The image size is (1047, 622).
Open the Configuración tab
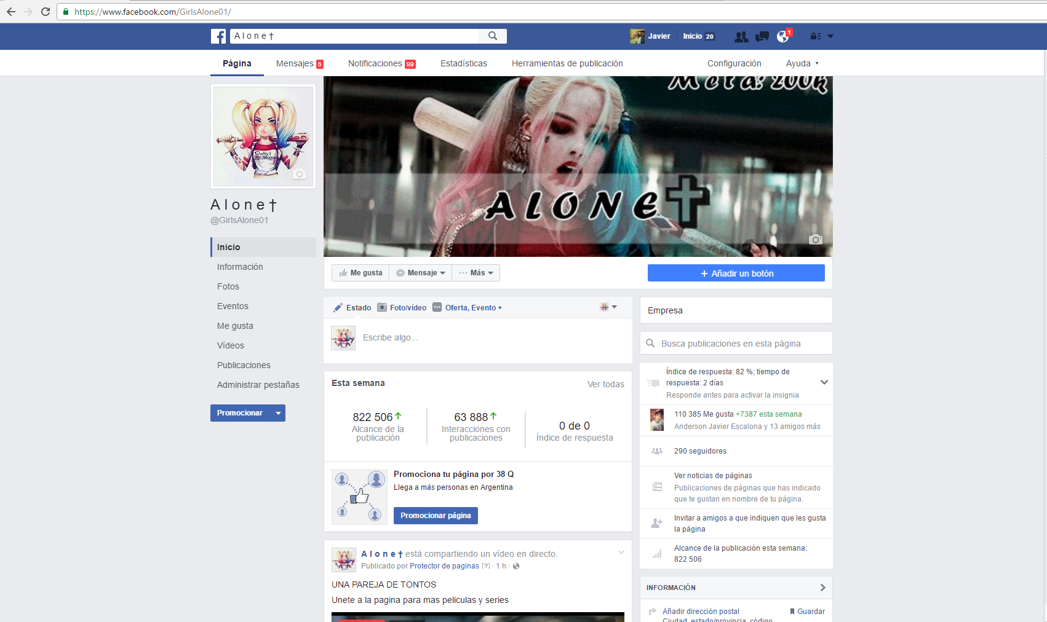pos(734,63)
